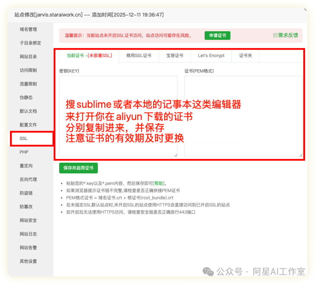
Task: Open 配置文件 section
Action: click(28, 125)
